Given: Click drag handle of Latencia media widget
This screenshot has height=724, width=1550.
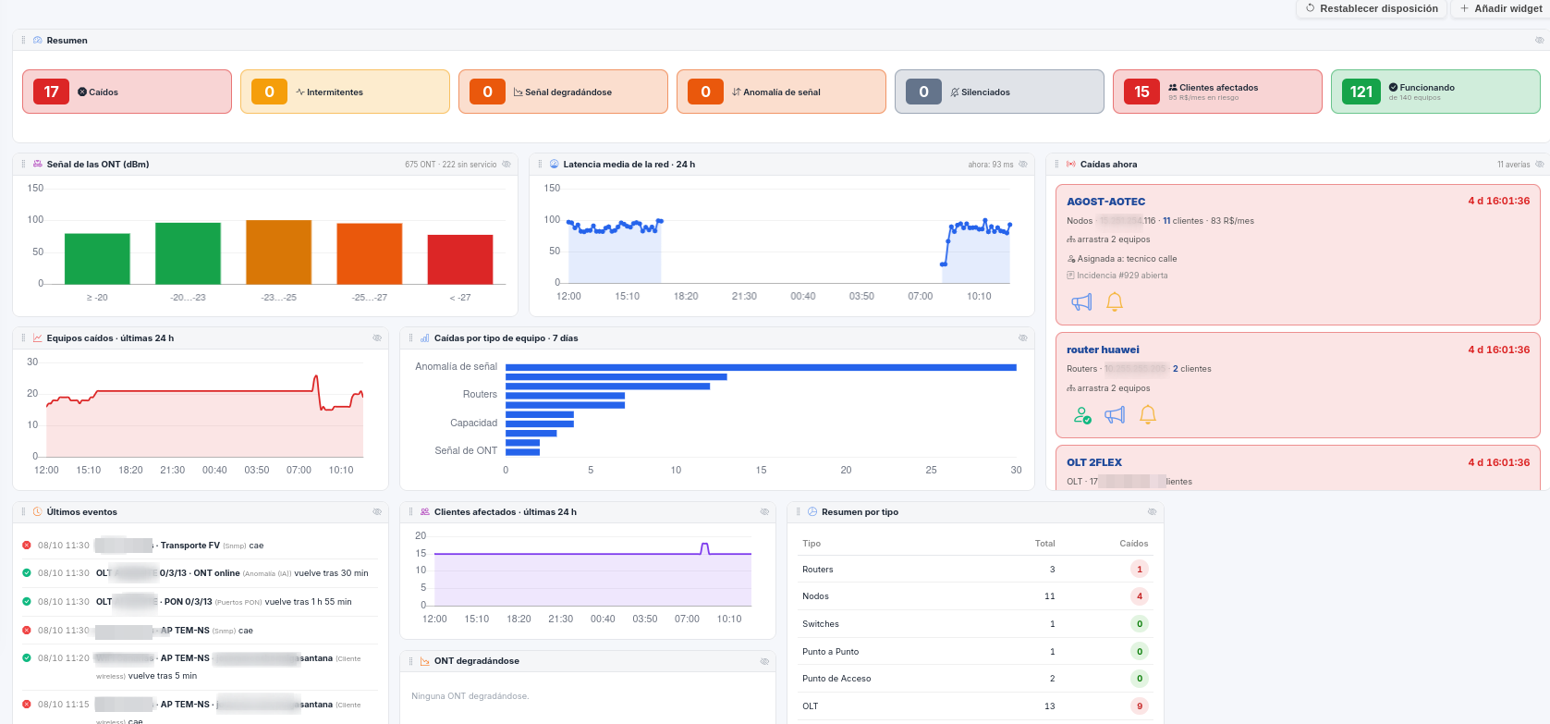Looking at the screenshot, I should (540, 165).
